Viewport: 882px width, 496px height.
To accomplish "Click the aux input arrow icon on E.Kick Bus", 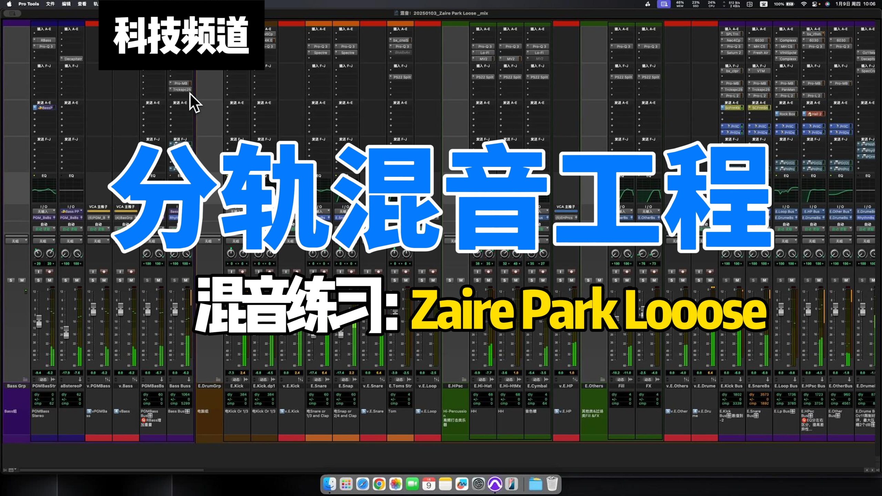I will pyautogui.click(x=740, y=379).
